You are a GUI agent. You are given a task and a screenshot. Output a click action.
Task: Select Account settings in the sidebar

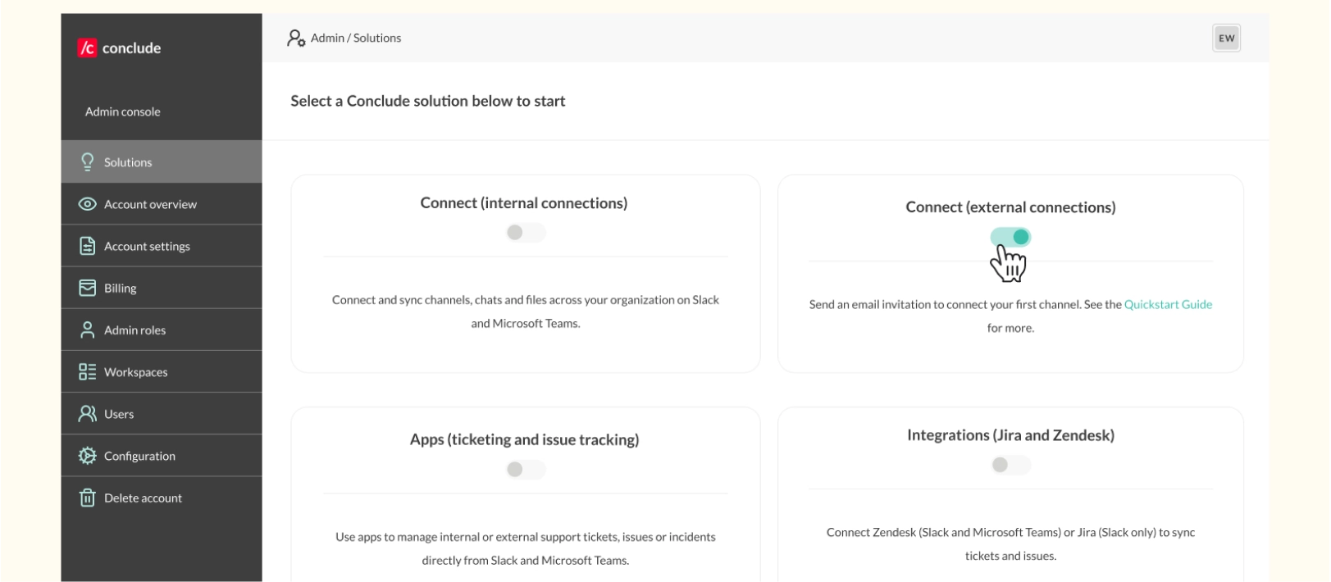146,245
